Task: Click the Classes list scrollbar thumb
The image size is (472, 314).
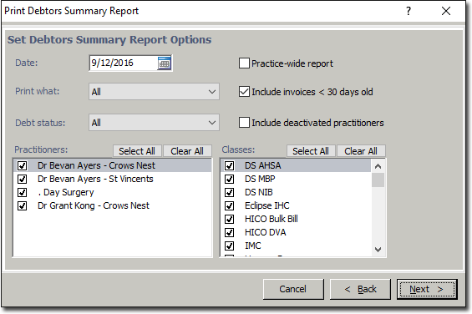Action: pos(378,180)
